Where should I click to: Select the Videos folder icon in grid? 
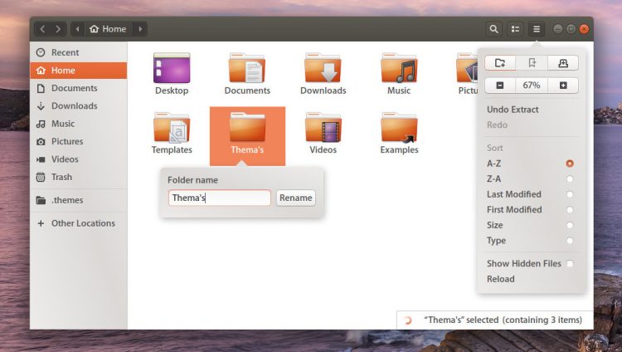point(323,128)
